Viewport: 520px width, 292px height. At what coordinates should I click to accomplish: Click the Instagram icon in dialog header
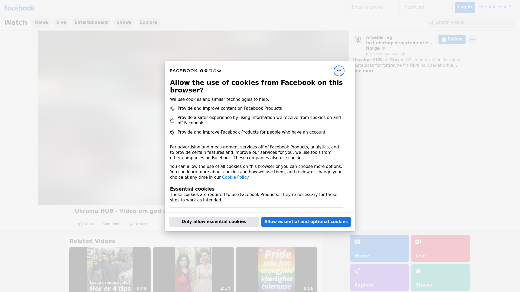pos(210,71)
